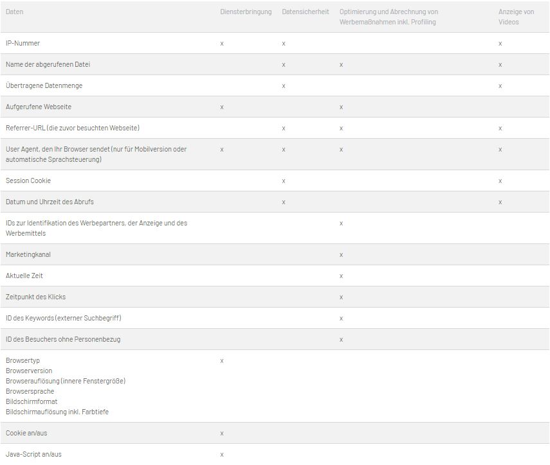Click the Anzeige von Videos header
Screen dimensions: 550x465
click(516, 17)
